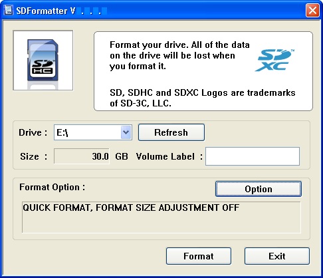Image resolution: width=323 pixels, height=278 pixels.
Task: Click the Size field showing 30.0
Action: [82, 156]
